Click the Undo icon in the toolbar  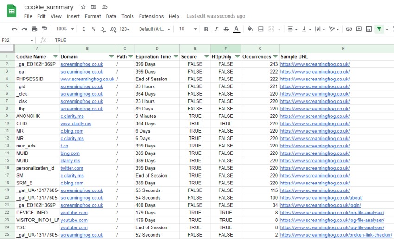click(14, 29)
